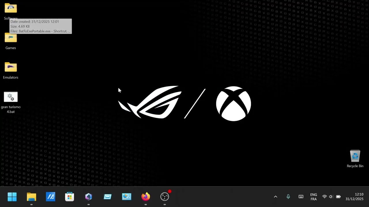Switch to Firefox in the taskbar

tap(146, 197)
